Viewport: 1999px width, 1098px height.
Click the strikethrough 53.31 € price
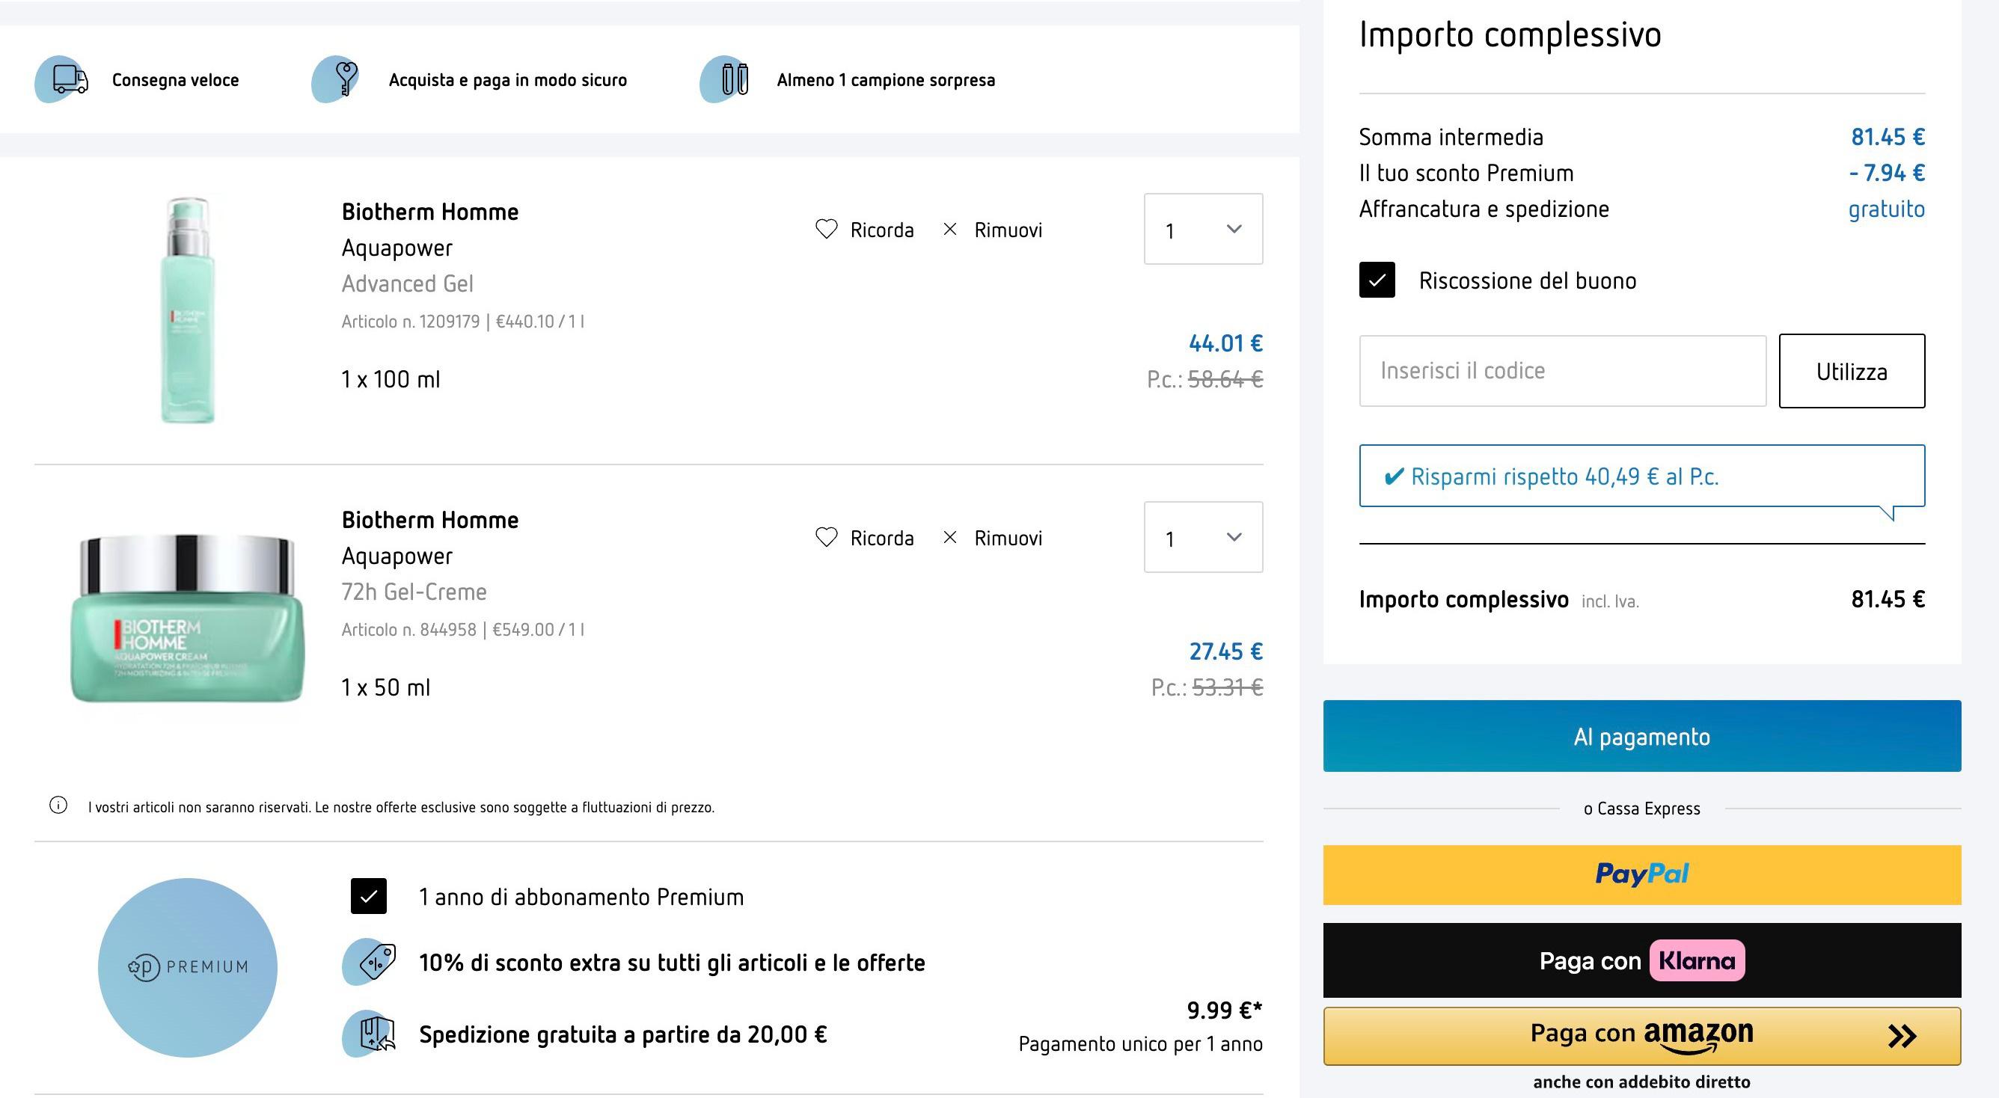click(x=1228, y=687)
